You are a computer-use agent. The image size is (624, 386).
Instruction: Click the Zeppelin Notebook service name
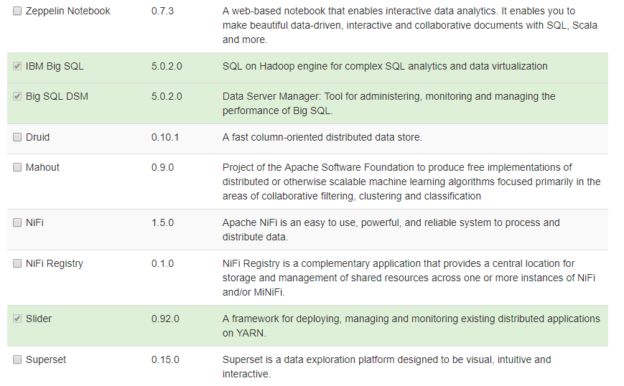point(67,11)
